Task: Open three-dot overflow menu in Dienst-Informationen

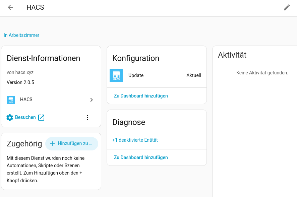Action: pyautogui.click(x=87, y=118)
